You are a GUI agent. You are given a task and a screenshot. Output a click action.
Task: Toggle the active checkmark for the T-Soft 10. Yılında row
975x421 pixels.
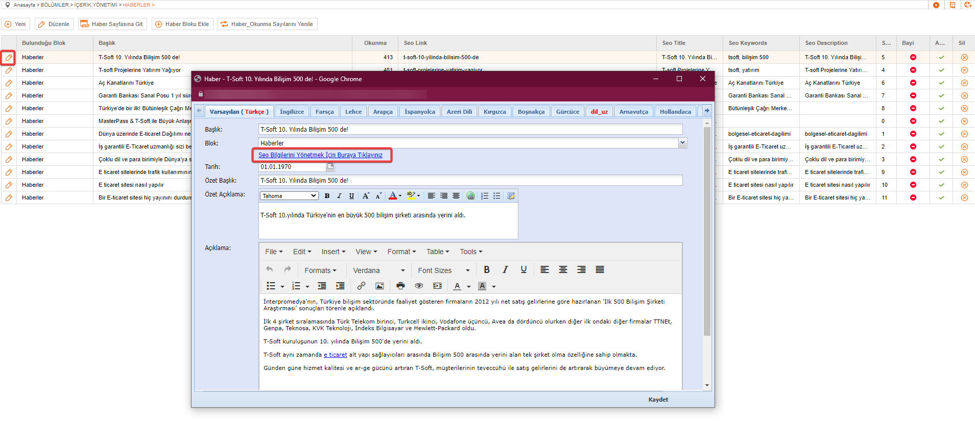click(x=941, y=58)
